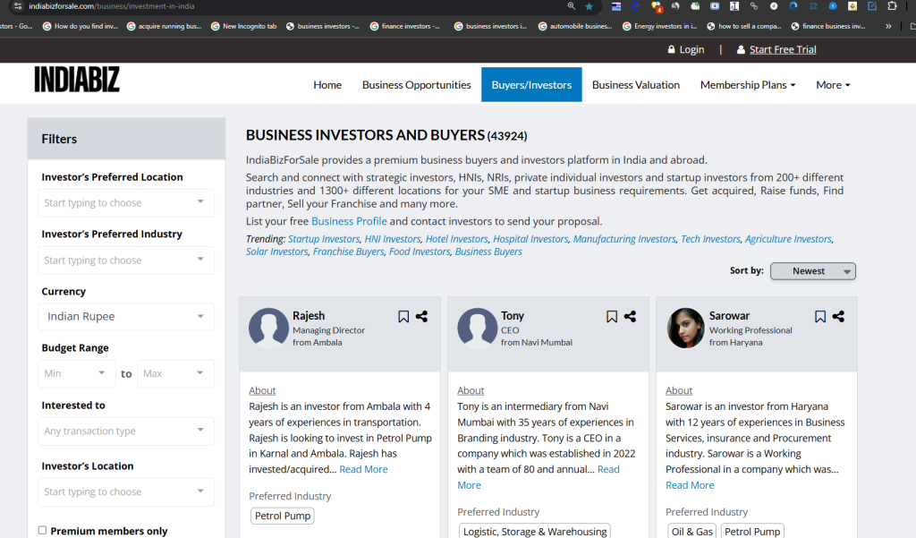This screenshot has width=916, height=538.
Task: Click the chain link extension icon
Action: click(754, 6)
